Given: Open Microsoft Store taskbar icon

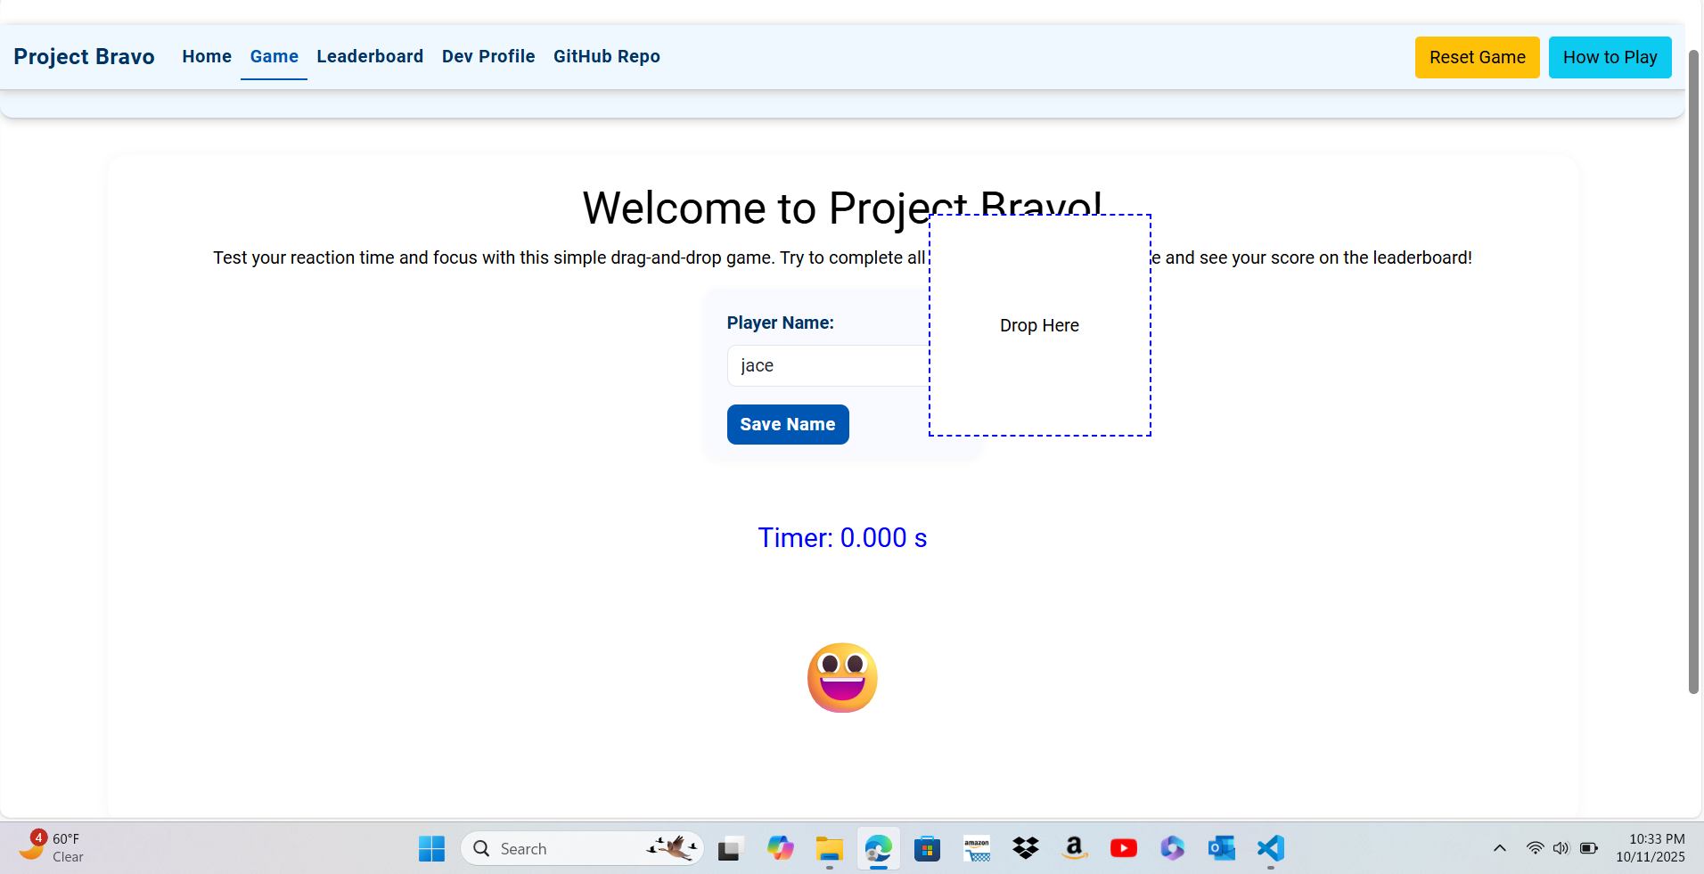Looking at the screenshot, I should [927, 848].
